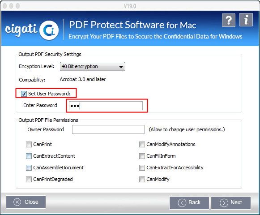
Task: Tick the CanExtractContent checkbox
Action: pyautogui.click(x=29, y=156)
